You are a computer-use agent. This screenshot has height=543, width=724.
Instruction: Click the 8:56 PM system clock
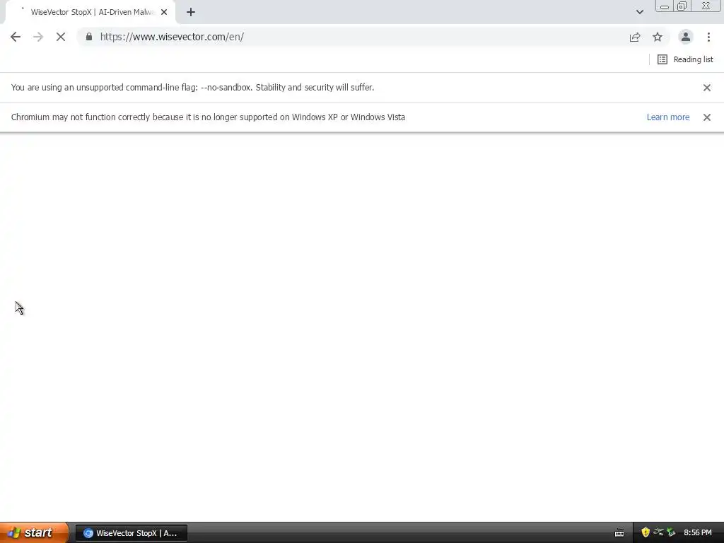click(698, 533)
